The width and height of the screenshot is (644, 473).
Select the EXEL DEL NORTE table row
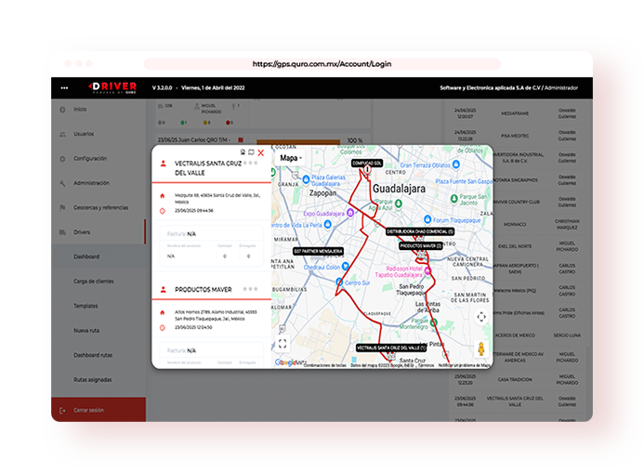click(x=518, y=247)
